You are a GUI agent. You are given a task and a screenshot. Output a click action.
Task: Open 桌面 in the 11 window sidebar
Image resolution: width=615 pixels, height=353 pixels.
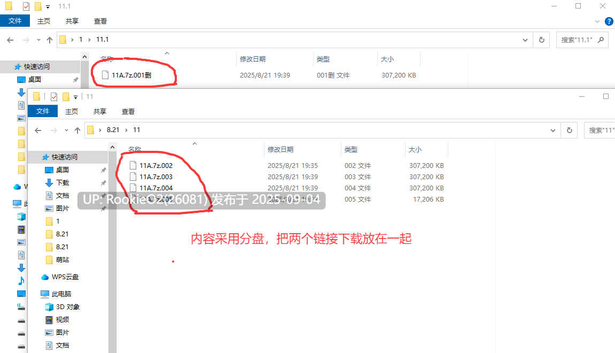pos(63,170)
